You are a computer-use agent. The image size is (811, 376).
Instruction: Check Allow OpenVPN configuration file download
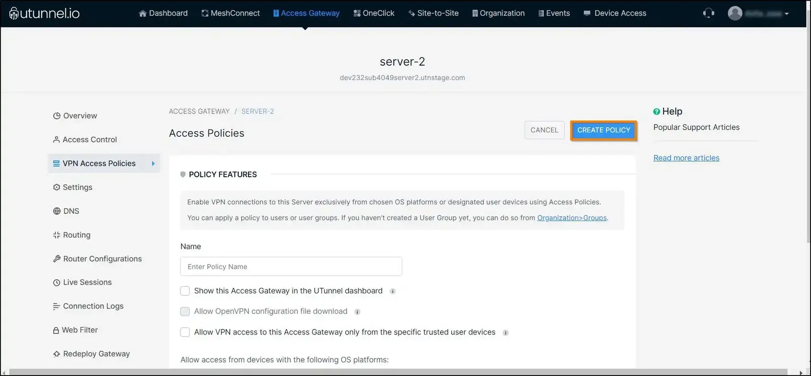[185, 311]
